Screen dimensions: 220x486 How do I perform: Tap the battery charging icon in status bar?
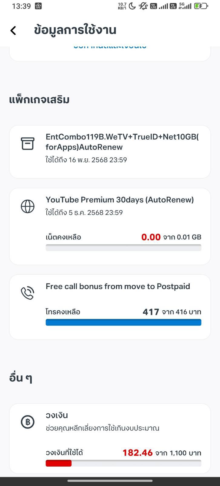201,6
